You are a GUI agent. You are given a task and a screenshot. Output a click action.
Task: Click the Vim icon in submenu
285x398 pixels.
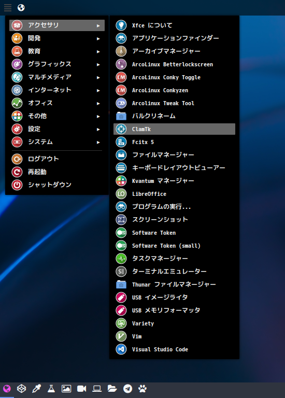pyautogui.click(x=121, y=336)
